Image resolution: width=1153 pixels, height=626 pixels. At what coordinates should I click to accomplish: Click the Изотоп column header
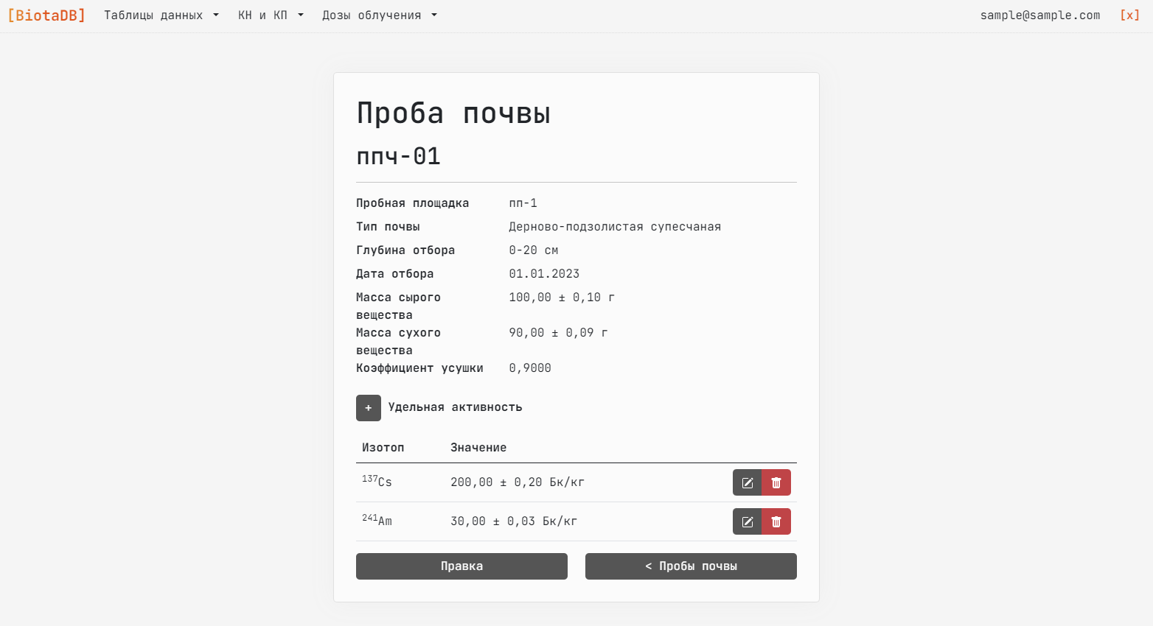(x=383, y=448)
